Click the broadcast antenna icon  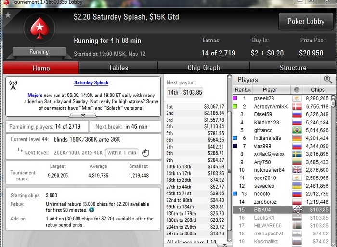[x=13, y=85]
